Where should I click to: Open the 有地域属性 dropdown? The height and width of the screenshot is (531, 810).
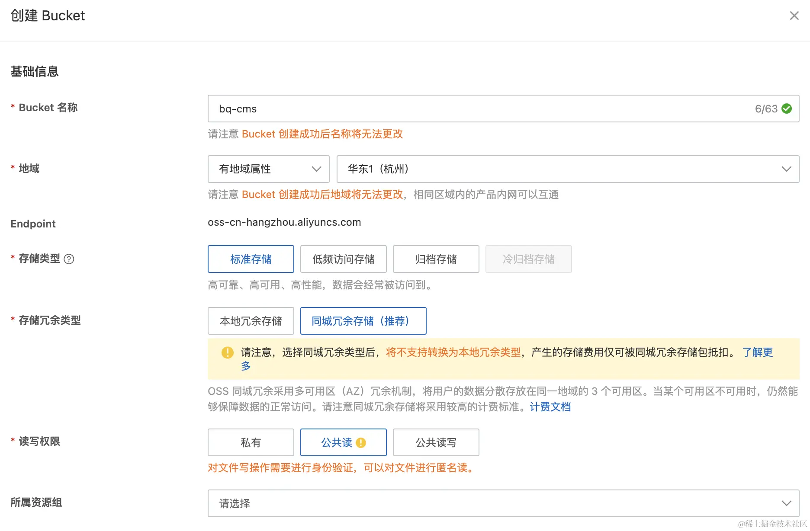click(x=268, y=169)
